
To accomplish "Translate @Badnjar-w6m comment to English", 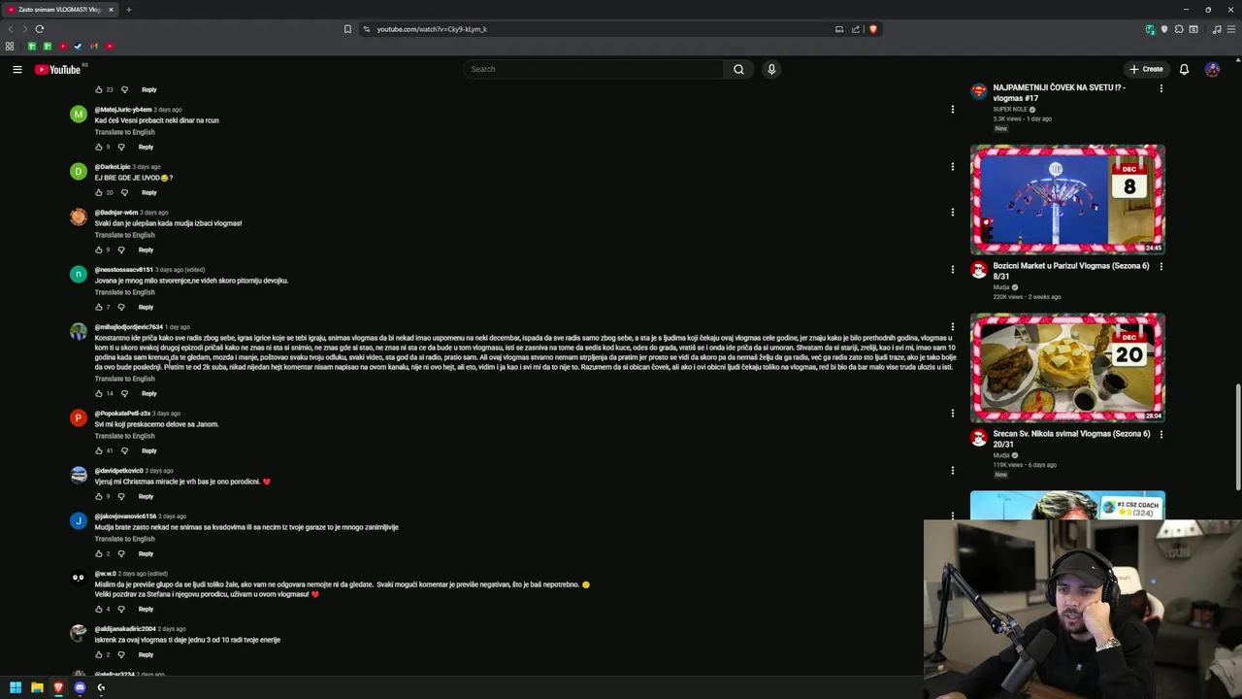I will point(125,235).
